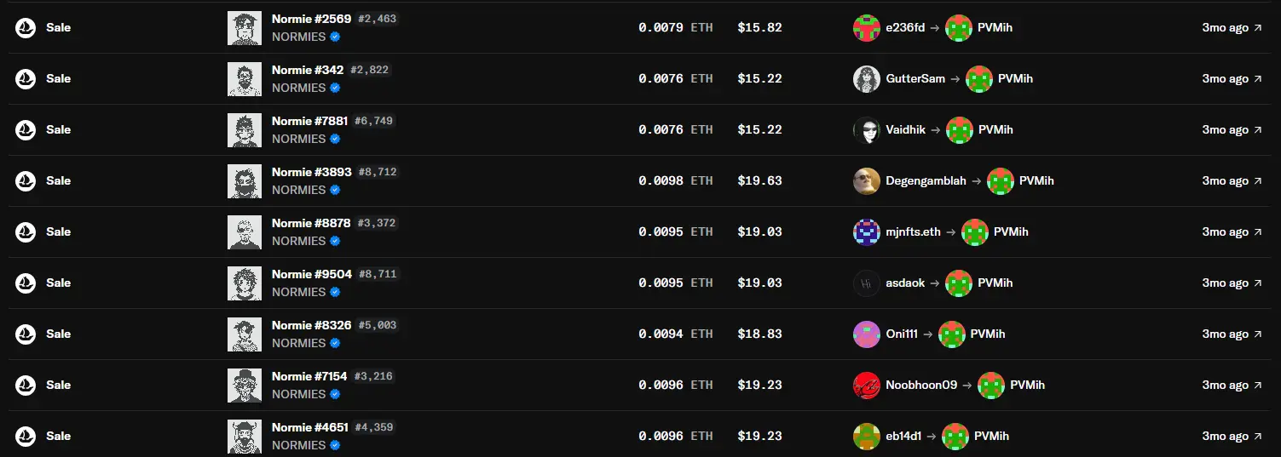The height and width of the screenshot is (457, 1281).
Task: Open the Vaidhik seller profile
Action: 905,130
